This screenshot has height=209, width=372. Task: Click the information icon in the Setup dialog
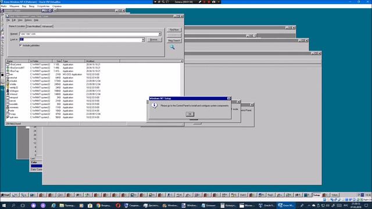[154, 105]
